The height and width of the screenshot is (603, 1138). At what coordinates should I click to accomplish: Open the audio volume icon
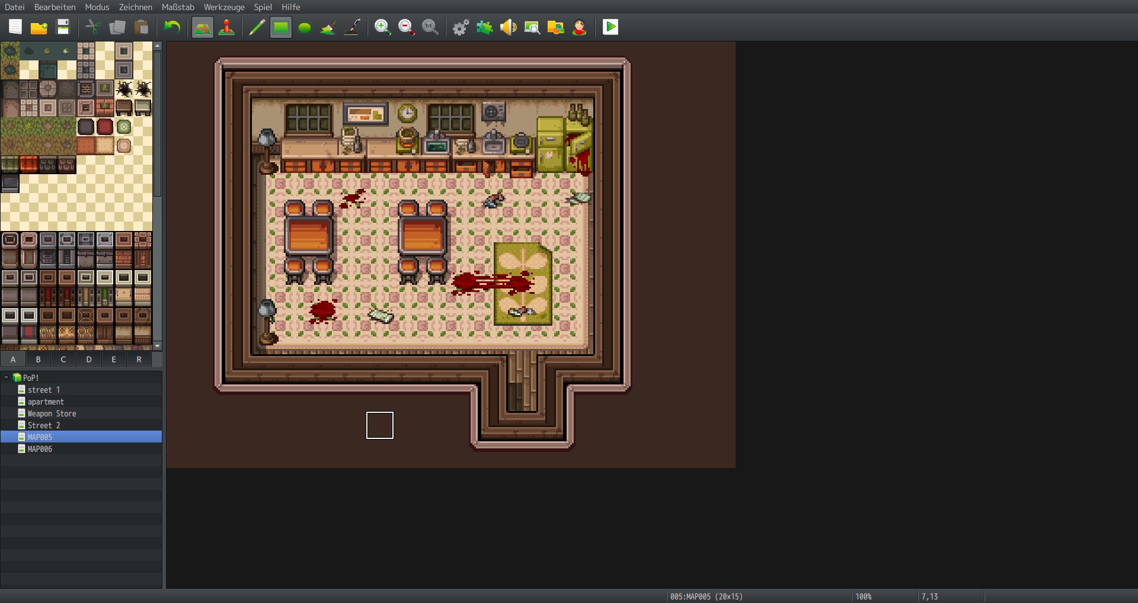508,27
